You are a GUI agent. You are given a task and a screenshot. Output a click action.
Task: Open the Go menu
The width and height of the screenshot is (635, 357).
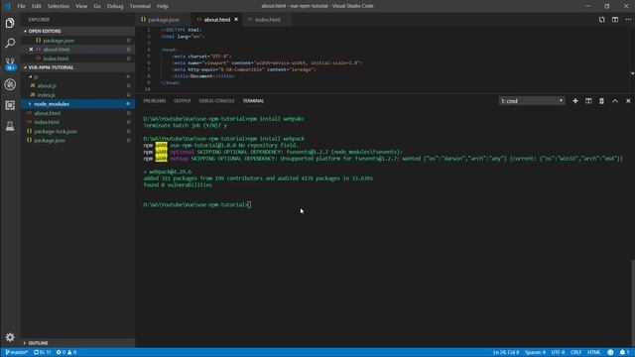tap(97, 6)
